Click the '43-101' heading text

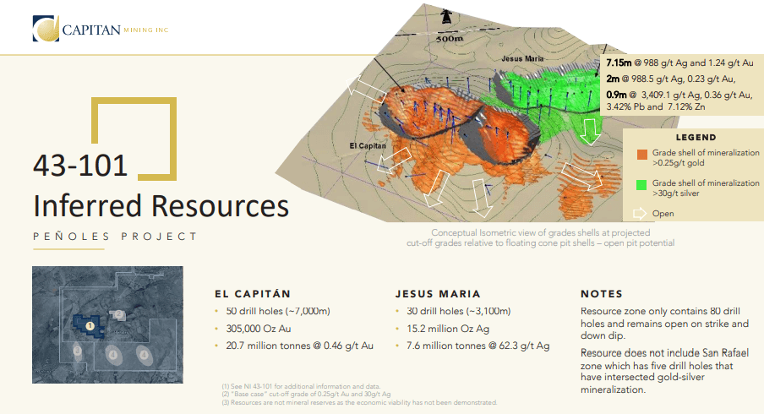pyautogui.click(x=80, y=165)
